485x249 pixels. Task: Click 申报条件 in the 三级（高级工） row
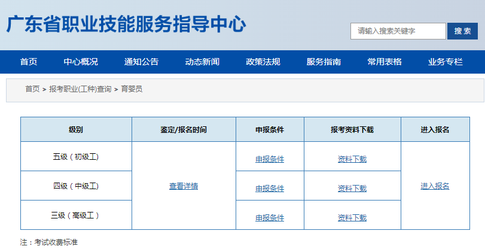pos(270,218)
